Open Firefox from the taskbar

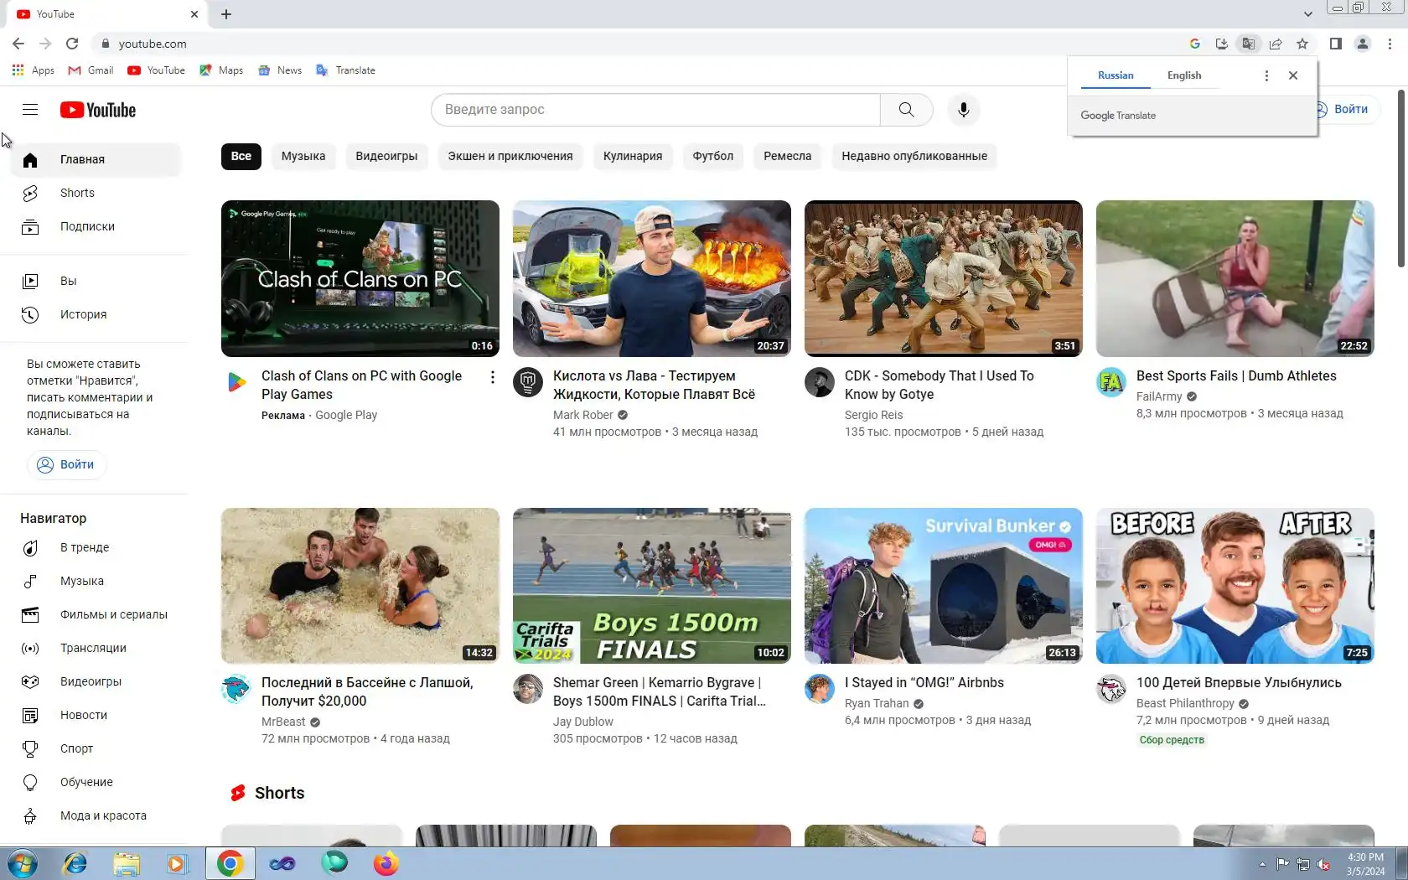coord(386,863)
